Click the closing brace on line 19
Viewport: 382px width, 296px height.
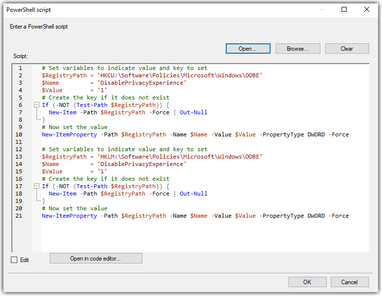click(43, 201)
